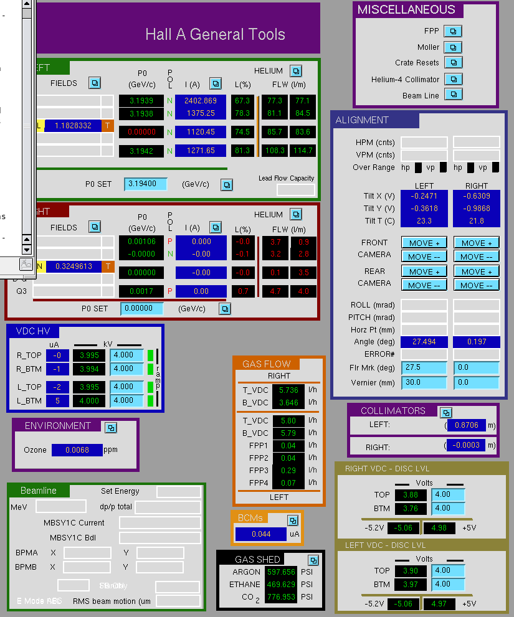Click left arm orange T button beside 1.1828332
The height and width of the screenshot is (617, 514).
click(x=108, y=126)
